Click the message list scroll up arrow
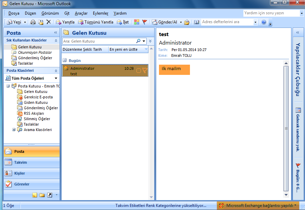Image resolution: width=305 pixels, height=210 pixels. click(151, 49)
